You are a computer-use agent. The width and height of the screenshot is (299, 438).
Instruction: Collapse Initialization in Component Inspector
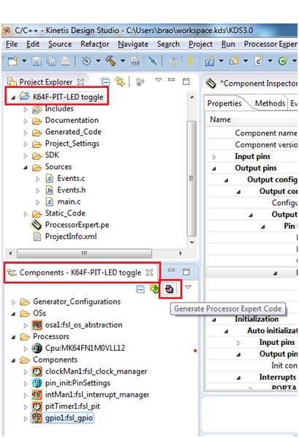pyautogui.click(x=214, y=320)
